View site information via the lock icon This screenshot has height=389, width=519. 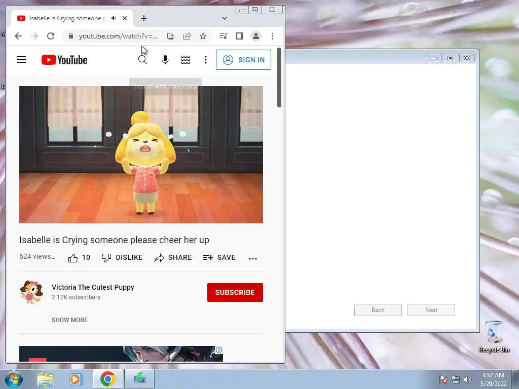pos(71,36)
